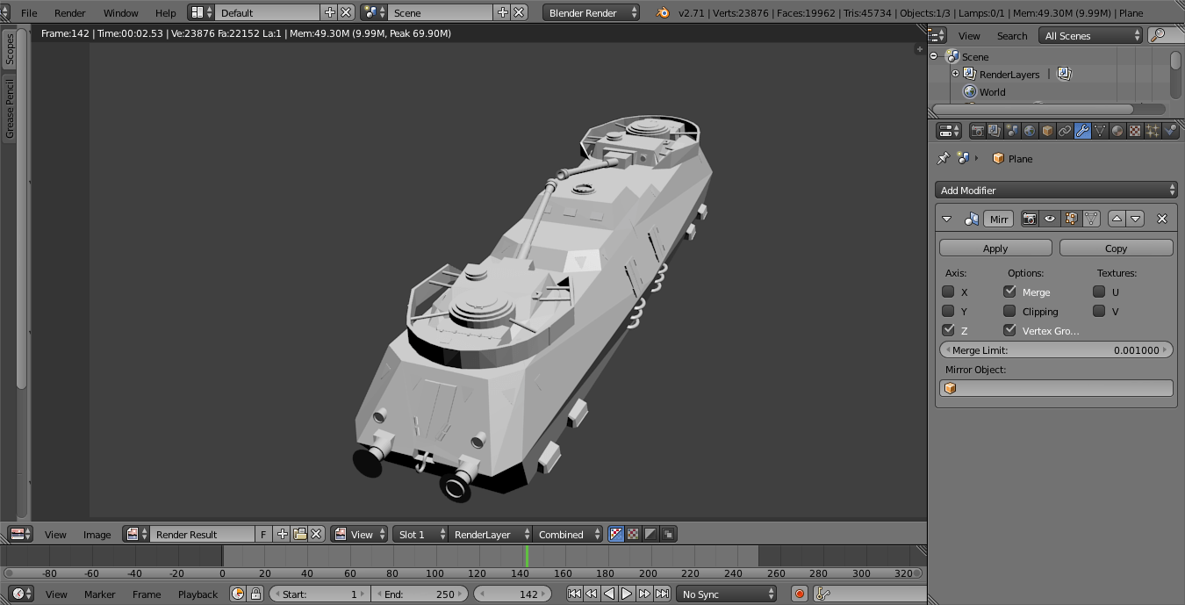The height and width of the screenshot is (605, 1185).
Task: Move the Mirror modifier up
Action: point(1117,219)
